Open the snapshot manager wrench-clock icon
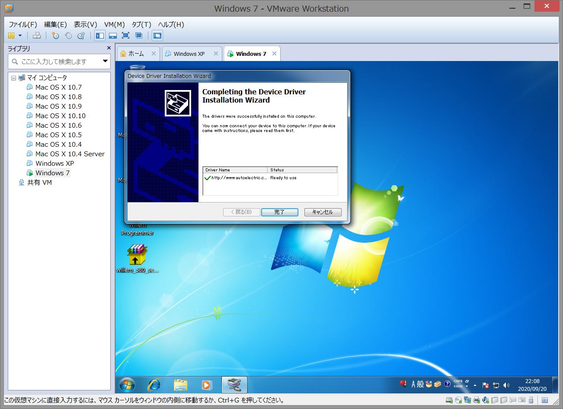This screenshot has height=409, width=563. click(81, 35)
